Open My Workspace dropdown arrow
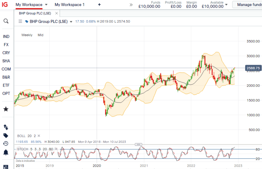Image resolution: width=262 pixels, height=169 pixels. (46, 5)
